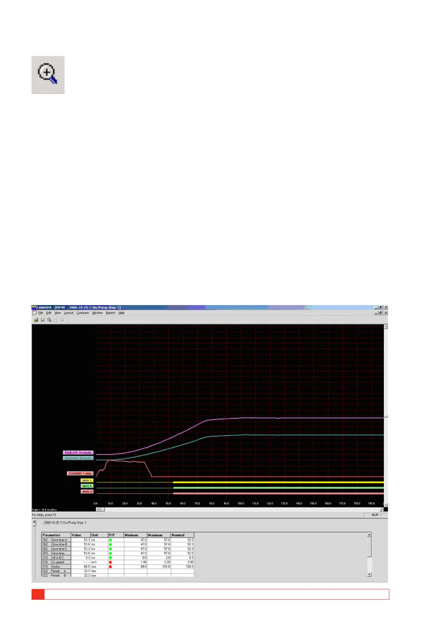Image resolution: width=442 pixels, height=625 pixels.
Task: Open the Layout menu
Action: (69, 313)
